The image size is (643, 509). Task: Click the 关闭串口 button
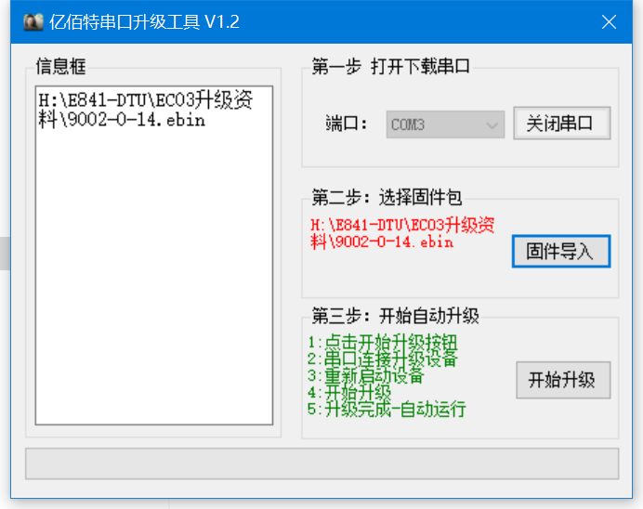pyautogui.click(x=562, y=124)
